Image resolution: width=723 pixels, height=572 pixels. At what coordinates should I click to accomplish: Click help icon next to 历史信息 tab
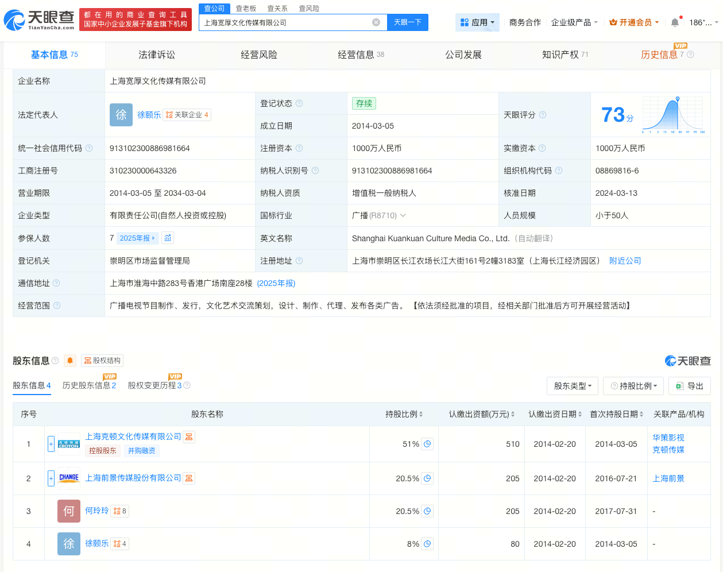coord(690,55)
